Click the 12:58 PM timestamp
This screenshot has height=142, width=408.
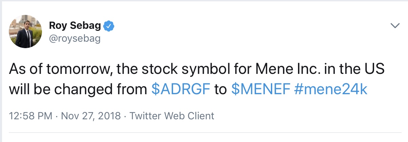[31, 116]
